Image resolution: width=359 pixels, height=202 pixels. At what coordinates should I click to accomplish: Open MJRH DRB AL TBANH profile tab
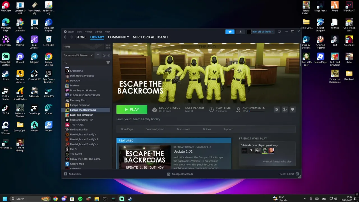tap(150, 37)
